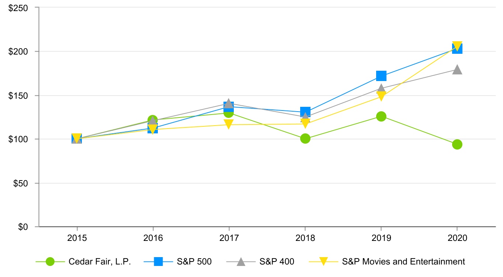Image resolution: width=503 pixels, height=277 pixels.
Task: Click the S&P Movies and Entertainment yellow legend marker
Action: [323, 262]
